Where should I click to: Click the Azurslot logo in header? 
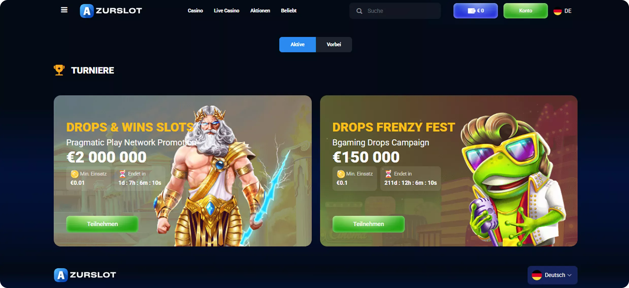point(111,11)
